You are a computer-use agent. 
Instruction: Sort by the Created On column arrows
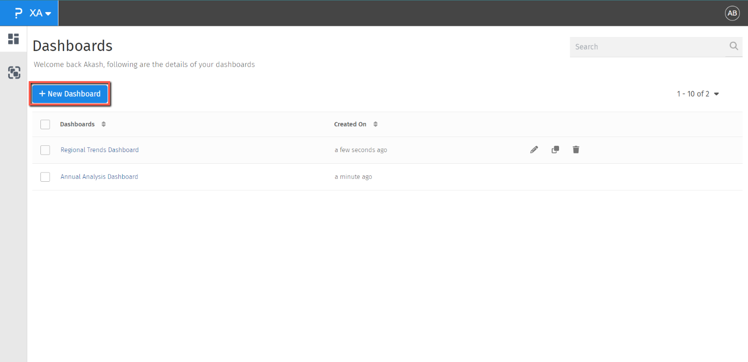[x=375, y=124]
